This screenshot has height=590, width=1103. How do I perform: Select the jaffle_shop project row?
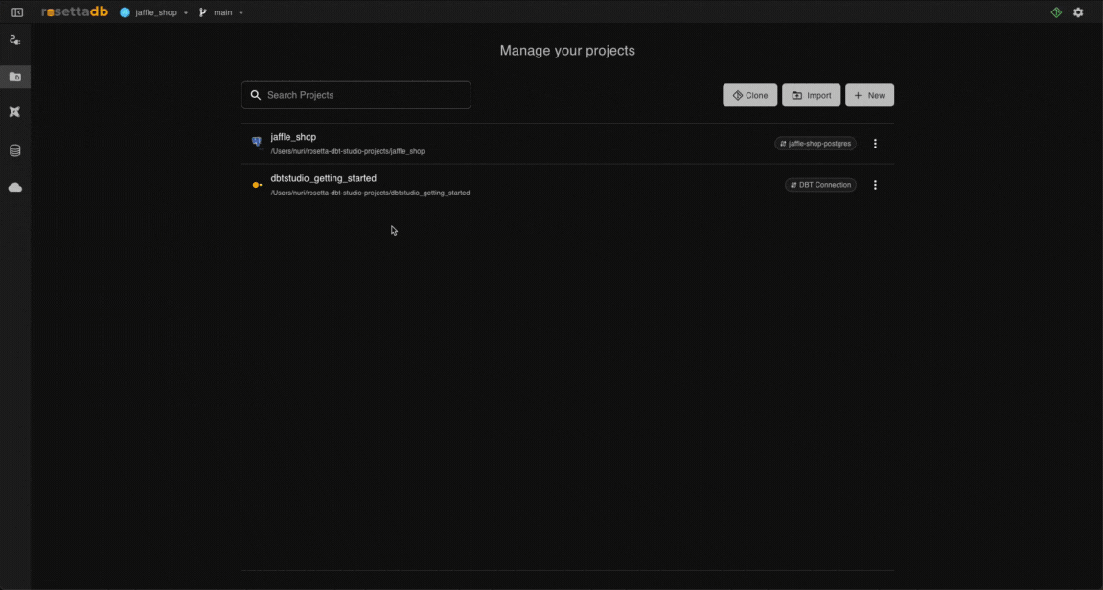click(x=479, y=144)
